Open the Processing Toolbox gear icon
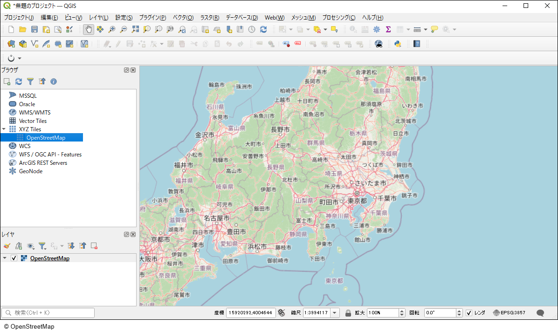558x331 pixels. point(377,29)
